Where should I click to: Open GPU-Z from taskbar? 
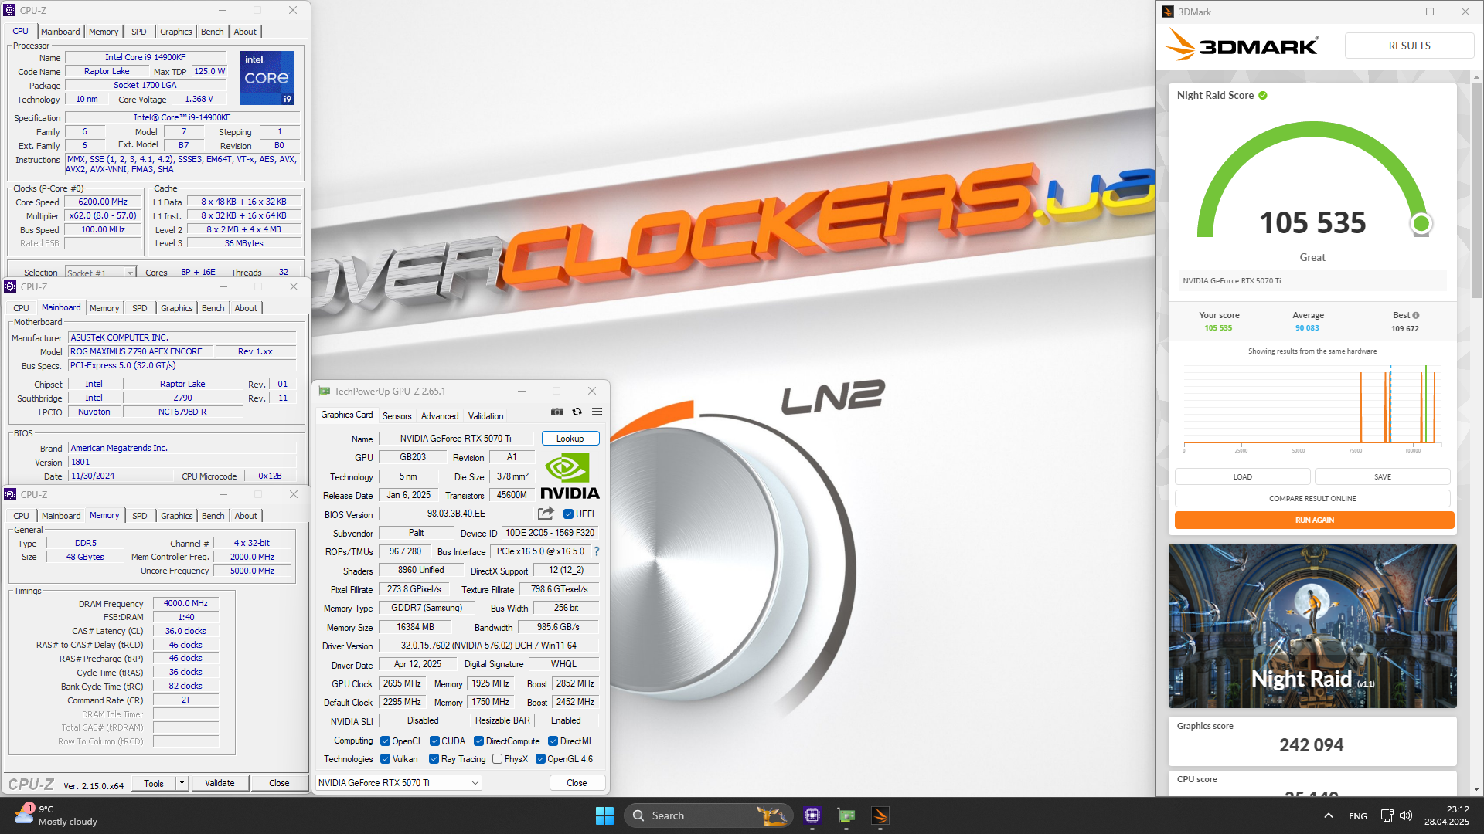coord(846,815)
